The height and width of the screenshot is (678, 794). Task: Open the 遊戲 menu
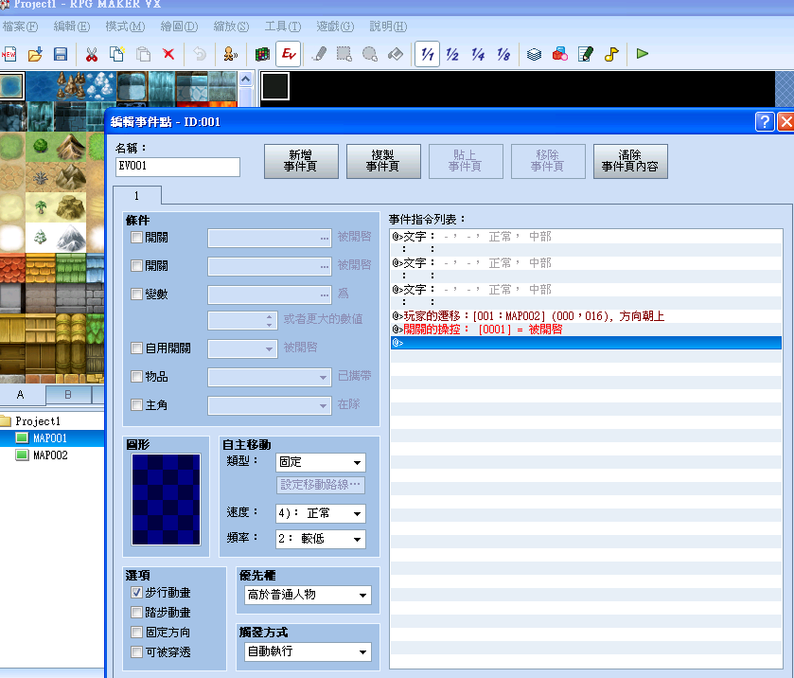335,27
